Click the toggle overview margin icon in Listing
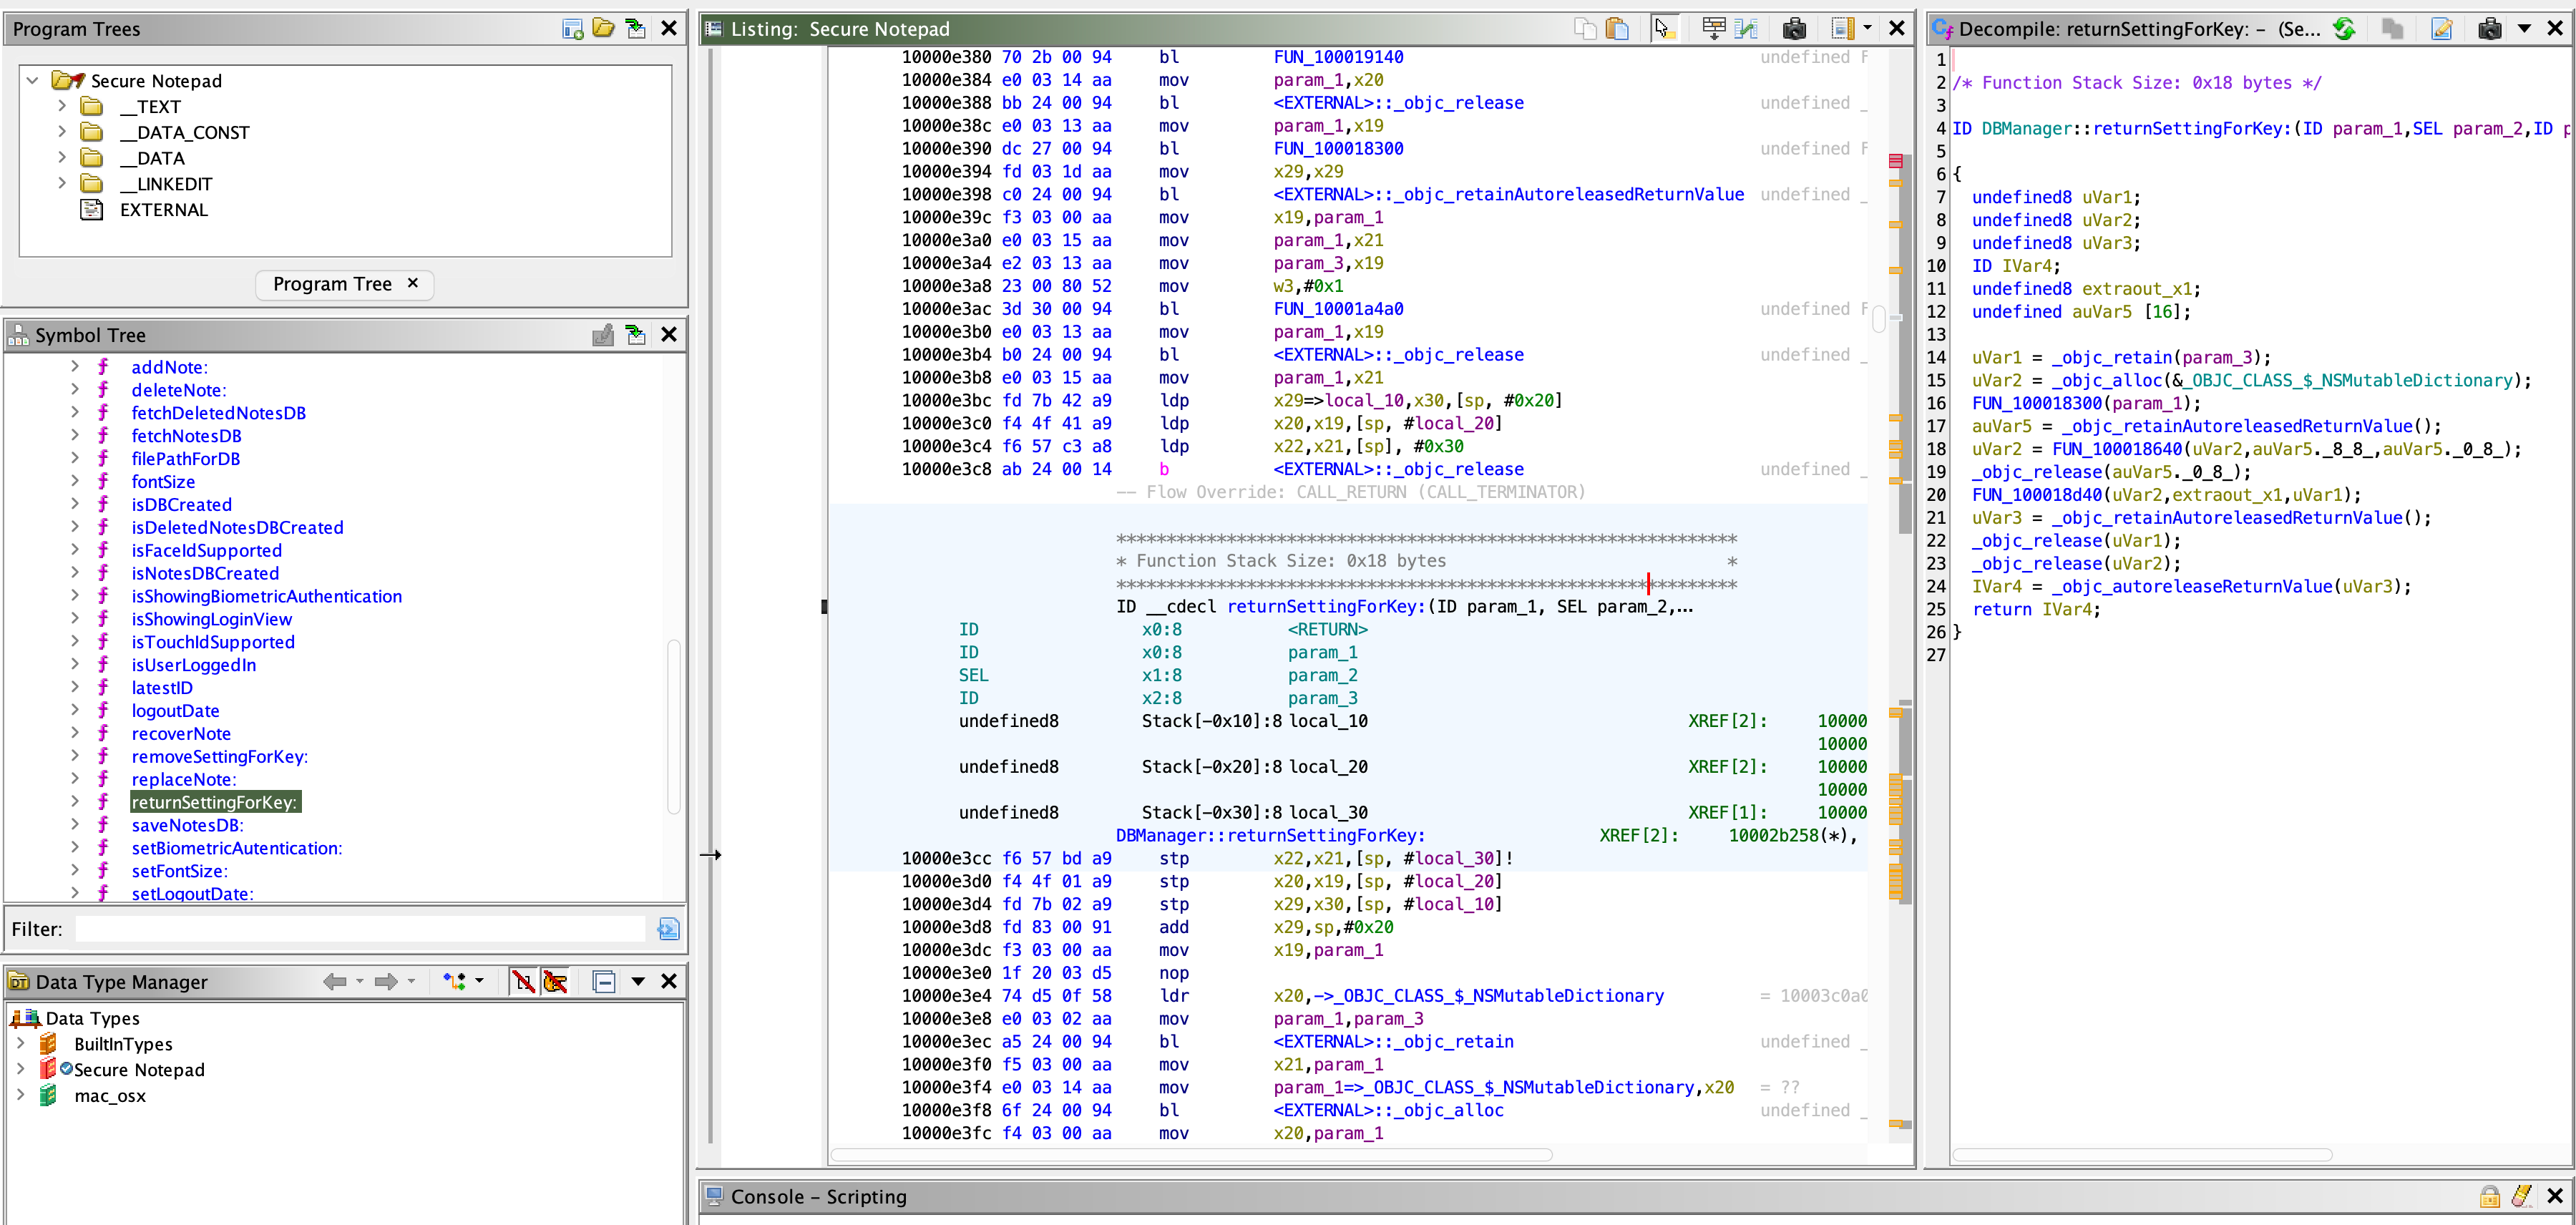Viewport: 2576px width, 1225px height. click(x=1843, y=29)
